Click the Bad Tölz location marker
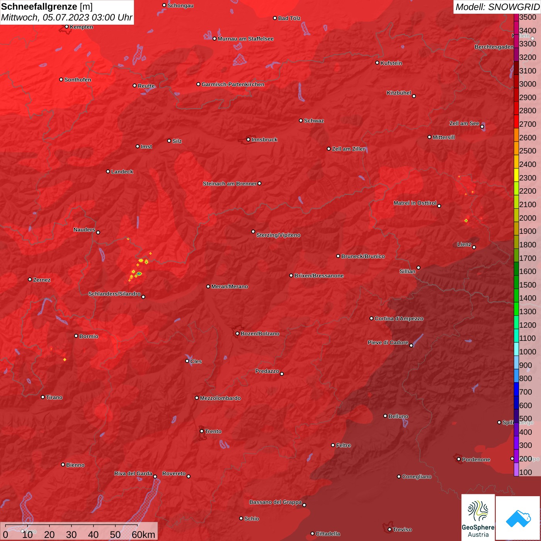The height and width of the screenshot is (541, 541). (x=275, y=18)
